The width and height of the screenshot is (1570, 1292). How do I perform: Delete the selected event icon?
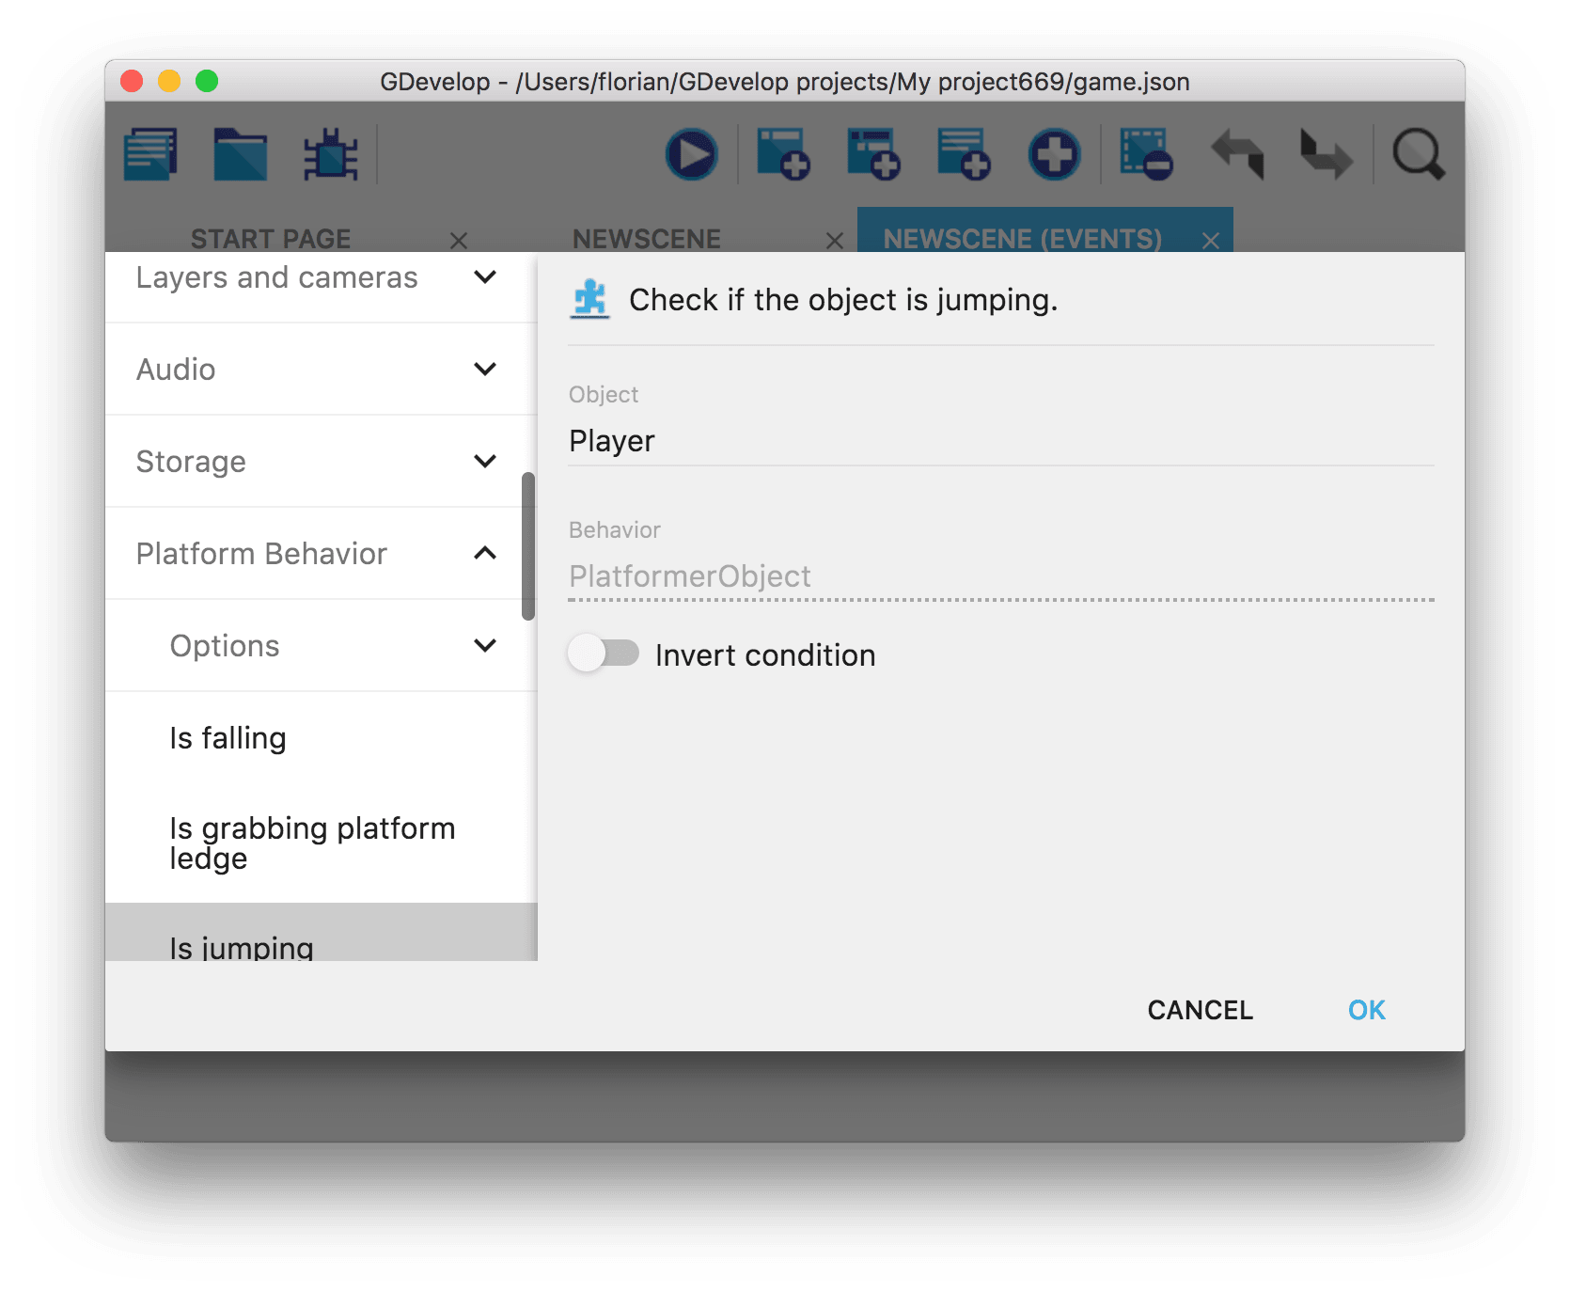click(x=1146, y=154)
